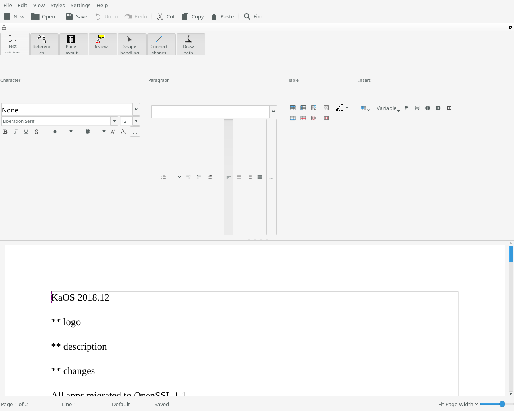Click the Open... button
This screenshot has height=411, width=514.
click(45, 16)
